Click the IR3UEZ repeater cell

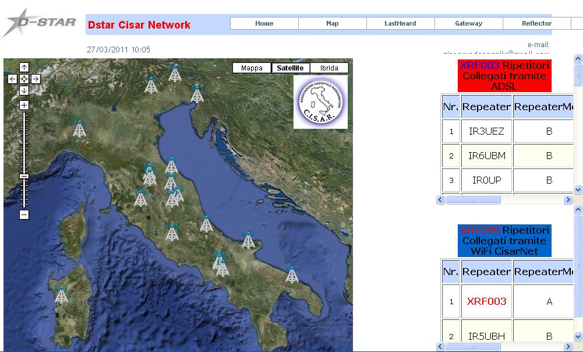click(487, 131)
